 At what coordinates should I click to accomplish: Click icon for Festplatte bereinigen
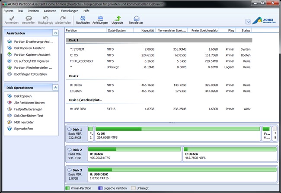coord(10,109)
